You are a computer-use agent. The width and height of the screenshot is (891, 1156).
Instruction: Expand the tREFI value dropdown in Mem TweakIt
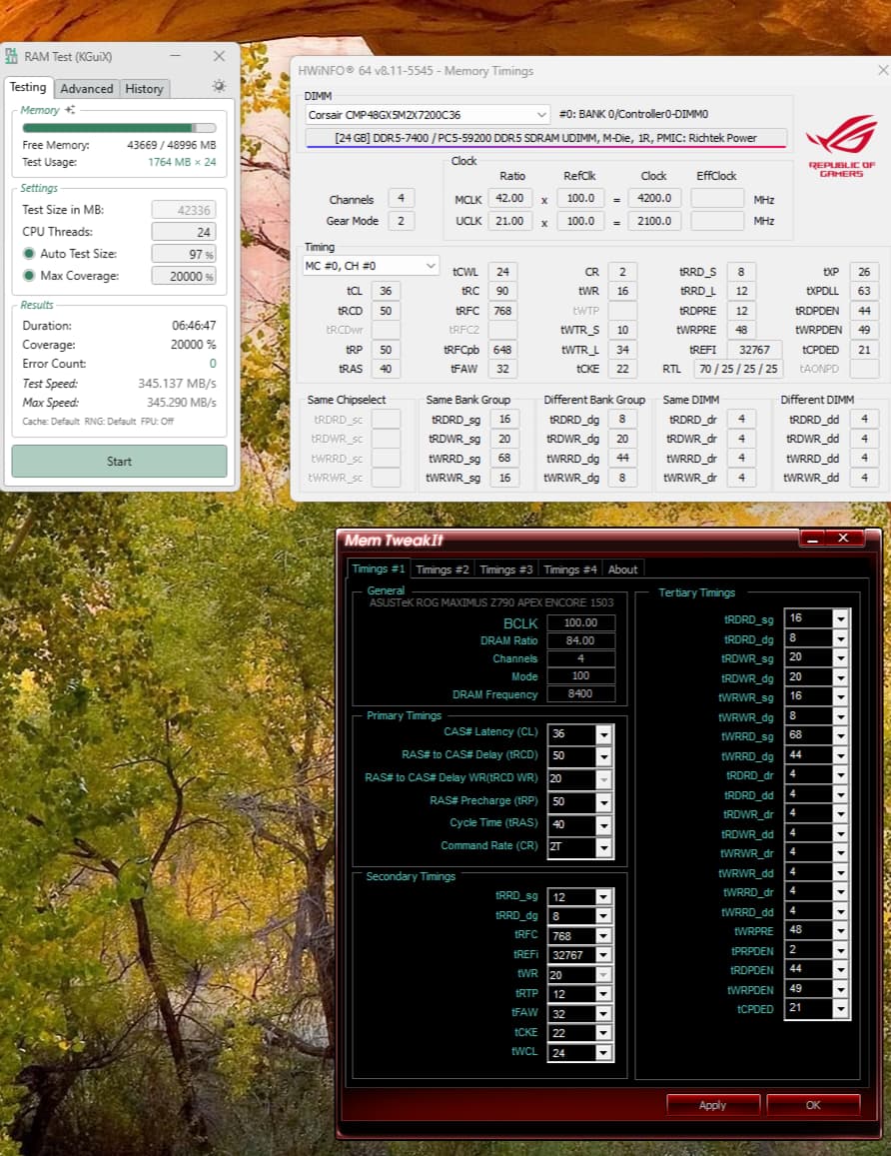coord(603,954)
